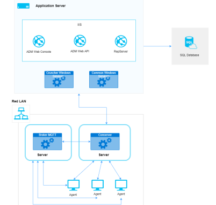Click the leftmost Agent monitor icon
The height and width of the screenshot is (205, 216).
coord(74,185)
